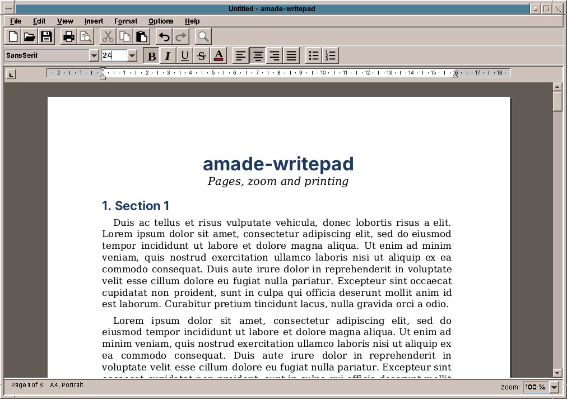Viewport: 567px width, 399px height.
Task: Open the Options menu
Action: (x=161, y=21)
